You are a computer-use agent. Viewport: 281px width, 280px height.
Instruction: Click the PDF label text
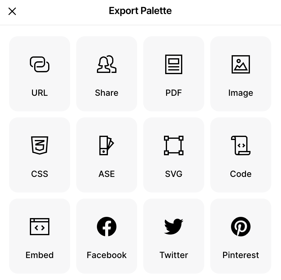point(174,93)
